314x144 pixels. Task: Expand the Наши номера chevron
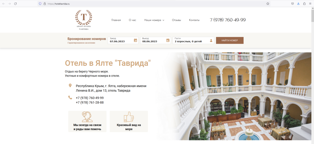(x=163, y=20)
